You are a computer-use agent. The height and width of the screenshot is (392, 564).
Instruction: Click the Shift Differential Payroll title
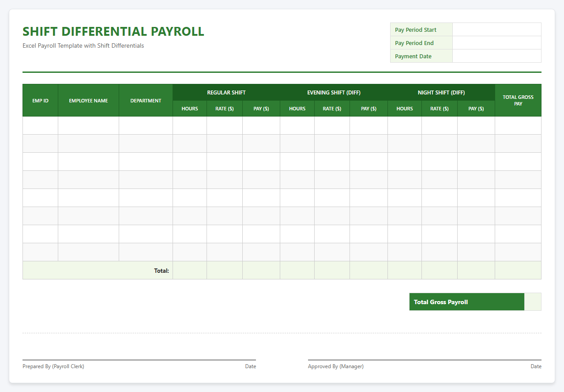(113, 31)
